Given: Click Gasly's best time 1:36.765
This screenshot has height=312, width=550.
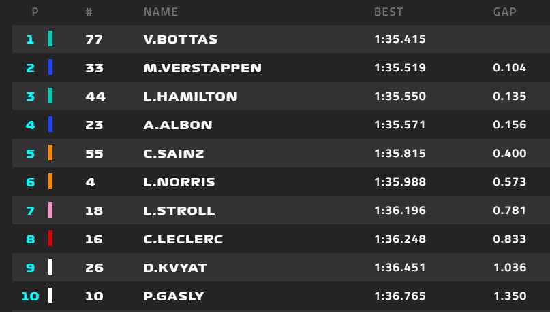Looking at the screenshot, I should pyautogui.click(x=400, y=296).
